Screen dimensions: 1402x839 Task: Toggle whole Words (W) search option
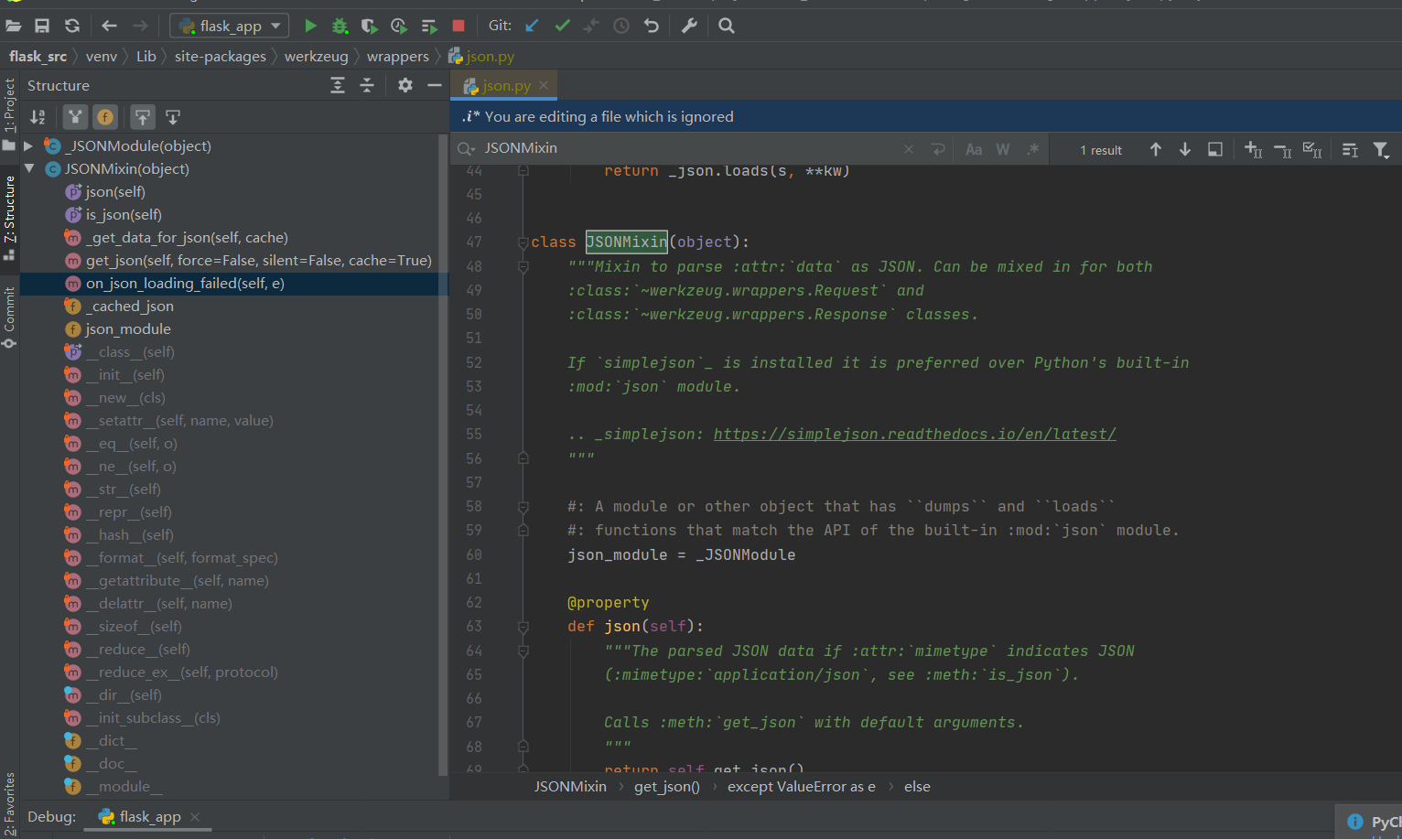click(1003, 149)
